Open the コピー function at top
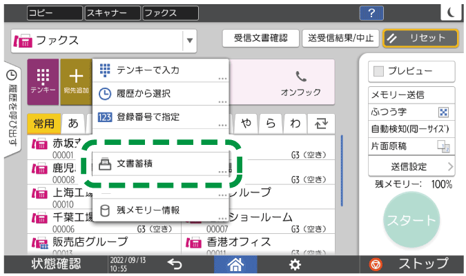466x276 pixels. [55, 13]
